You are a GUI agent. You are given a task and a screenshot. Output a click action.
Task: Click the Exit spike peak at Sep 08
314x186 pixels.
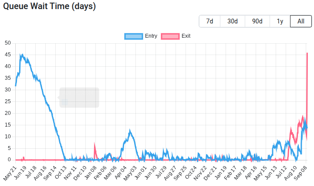pyautogui.click(x=307, y=53)
